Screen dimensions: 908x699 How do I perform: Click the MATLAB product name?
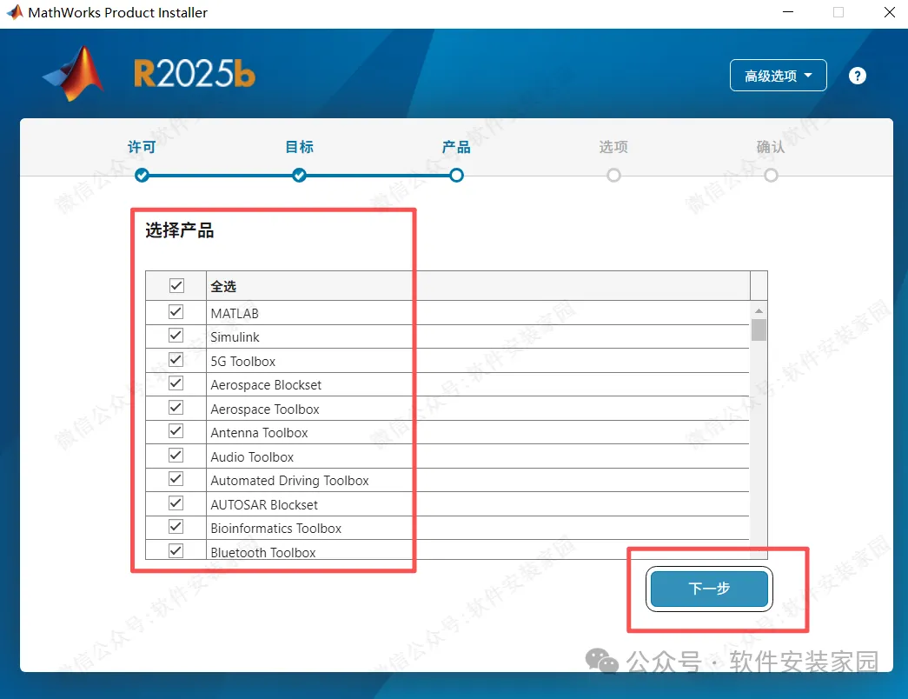(x=235, y=314)
